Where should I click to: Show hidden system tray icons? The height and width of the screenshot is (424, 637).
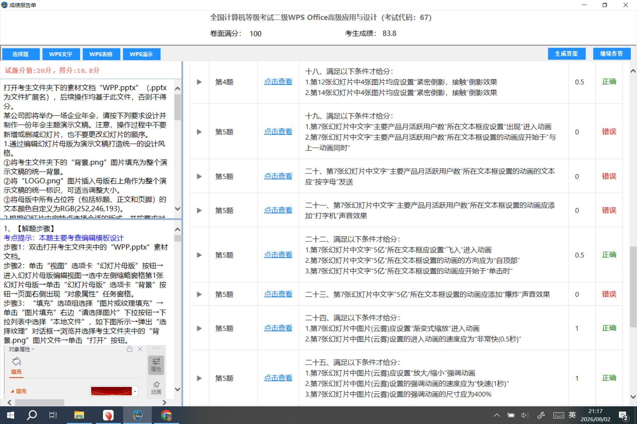point(497,415)
